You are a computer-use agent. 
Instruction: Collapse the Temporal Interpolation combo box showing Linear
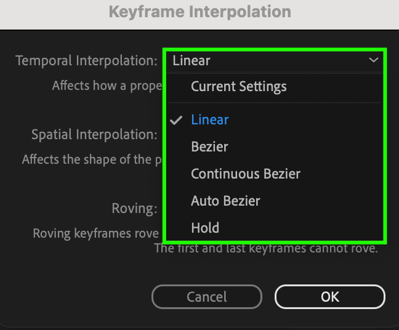273,60
